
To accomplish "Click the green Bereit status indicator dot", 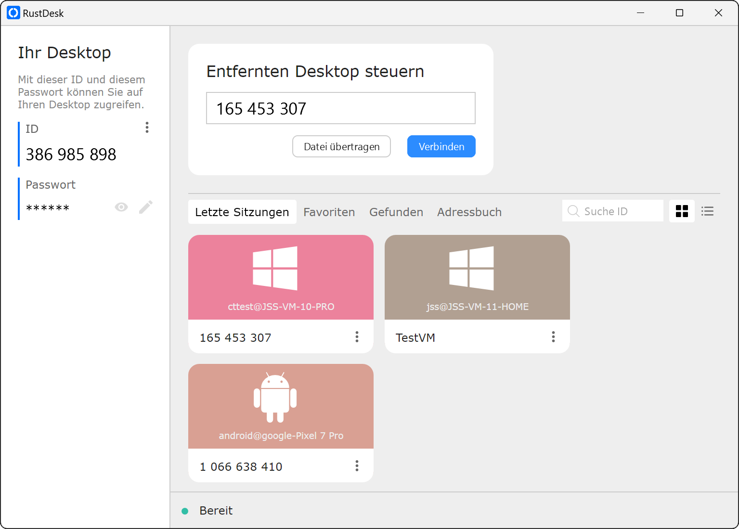I will [x=185, y=511].
